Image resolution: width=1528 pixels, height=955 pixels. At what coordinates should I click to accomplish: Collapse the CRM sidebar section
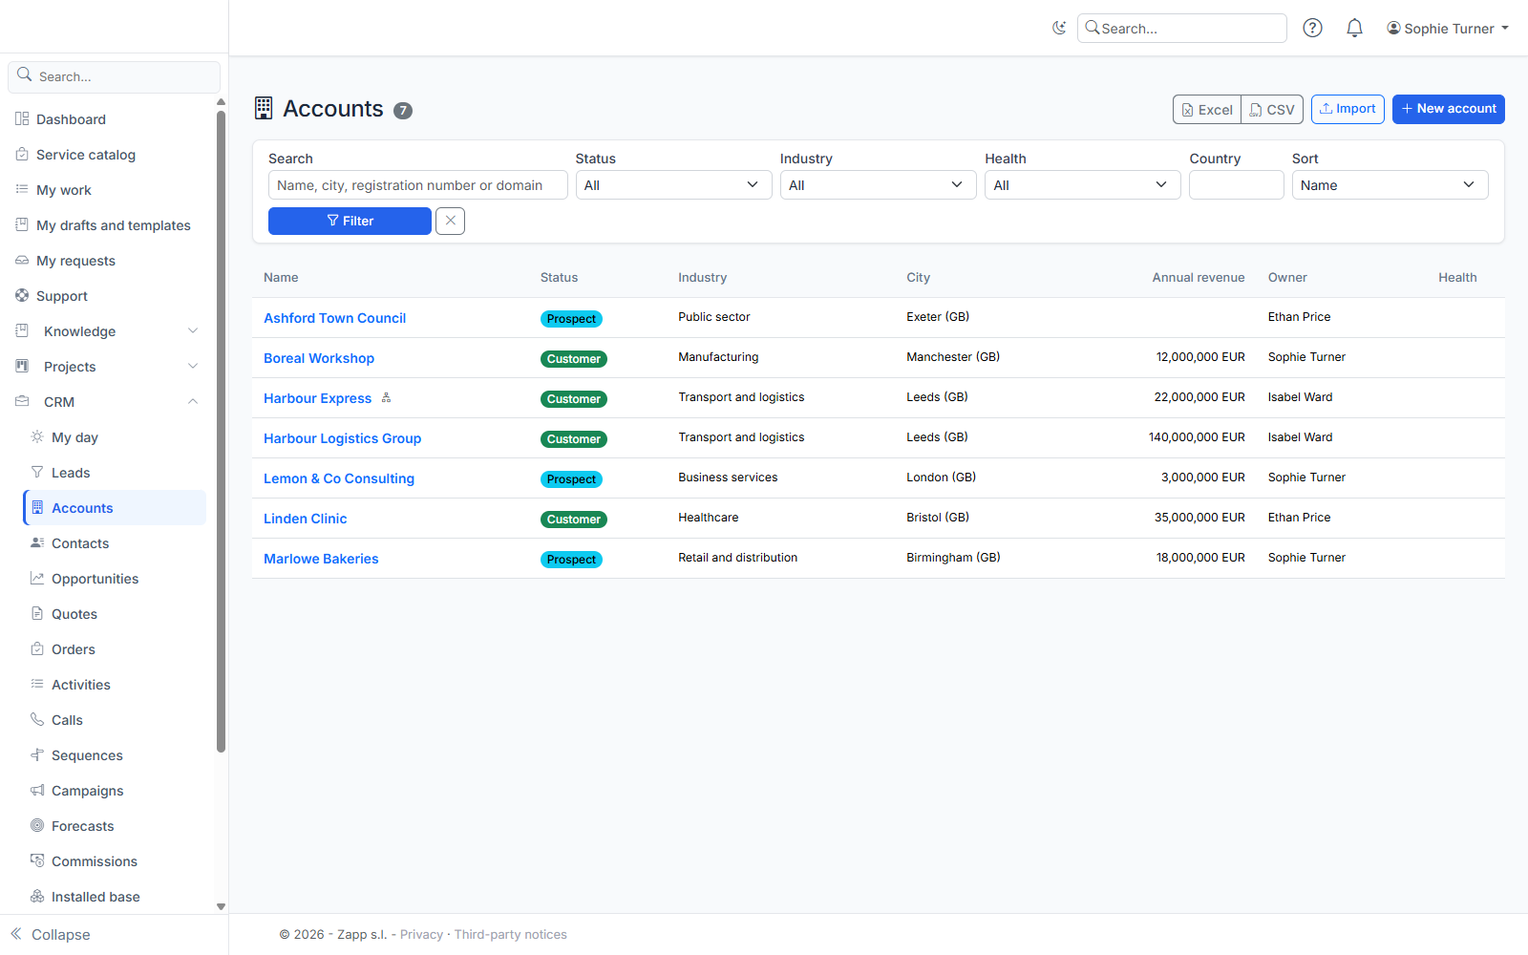pos(108,402)
